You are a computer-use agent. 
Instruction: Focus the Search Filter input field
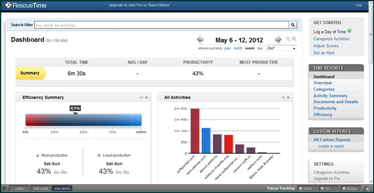tap(162, 25)
